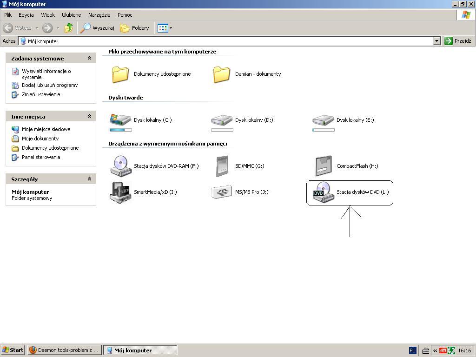The height and width of the screenshot is (357, 476).
Task: Toggle the Foldery pane toolbar button
Action: tap(134, 28)
